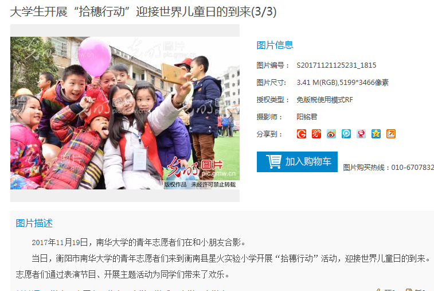Share to Tencent Weibo blue icon
The height and width of the screenshot is (291, 434).
coord(346,134)
